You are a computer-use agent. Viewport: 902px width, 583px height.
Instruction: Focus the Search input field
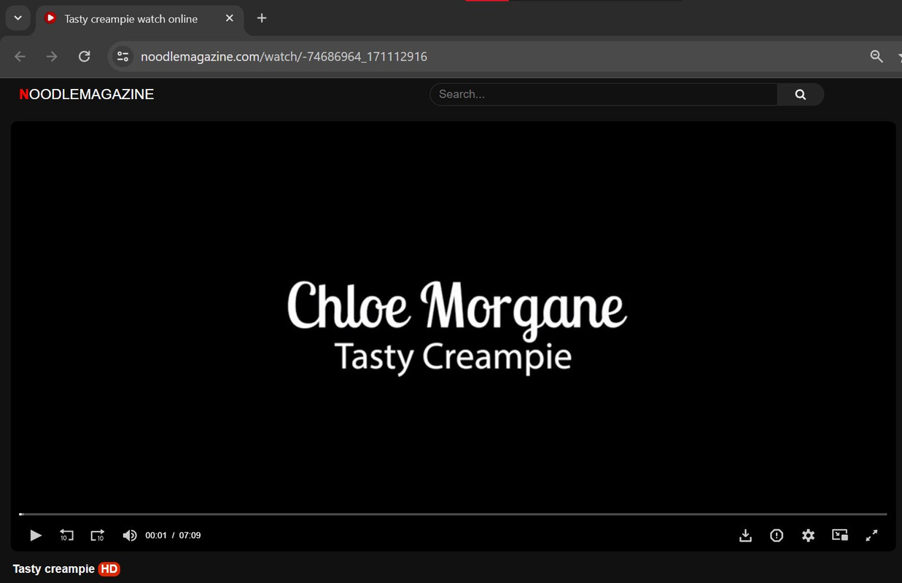(x=604, y=94)
